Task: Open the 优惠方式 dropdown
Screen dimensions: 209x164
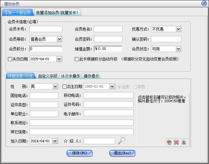Action: (x=178, y=29)
